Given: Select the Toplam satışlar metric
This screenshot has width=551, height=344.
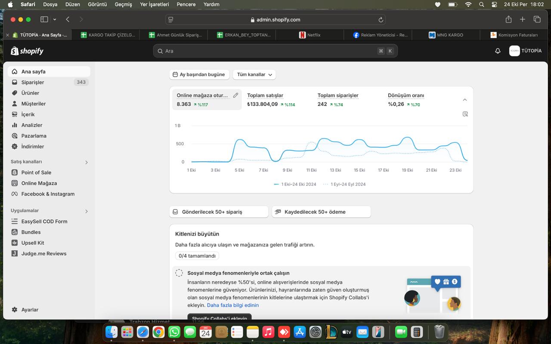Looking at the screenshot, I should click(x=277, y=100).
